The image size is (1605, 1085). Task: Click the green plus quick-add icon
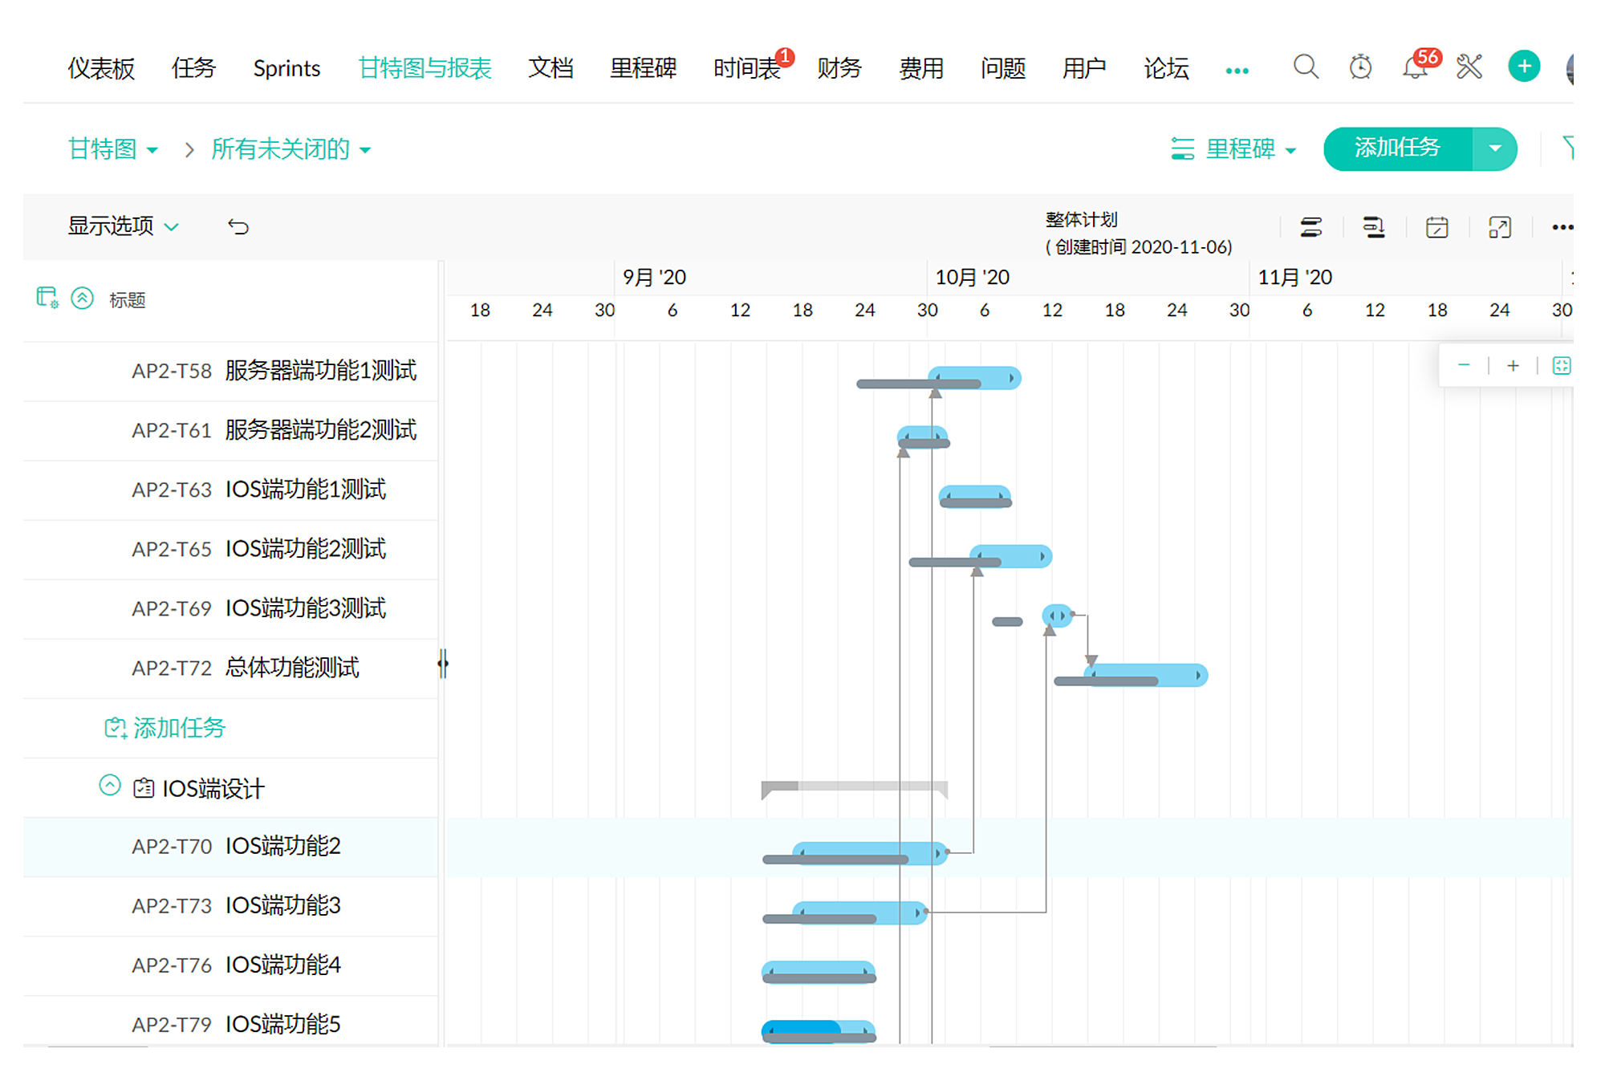point(1523,67)
